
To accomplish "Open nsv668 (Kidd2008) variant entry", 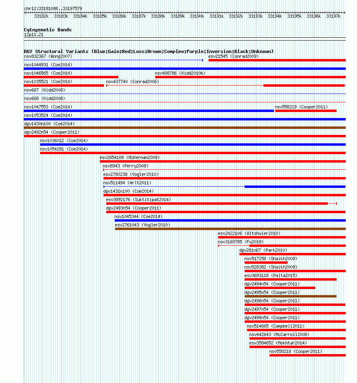I will point(45,98).
